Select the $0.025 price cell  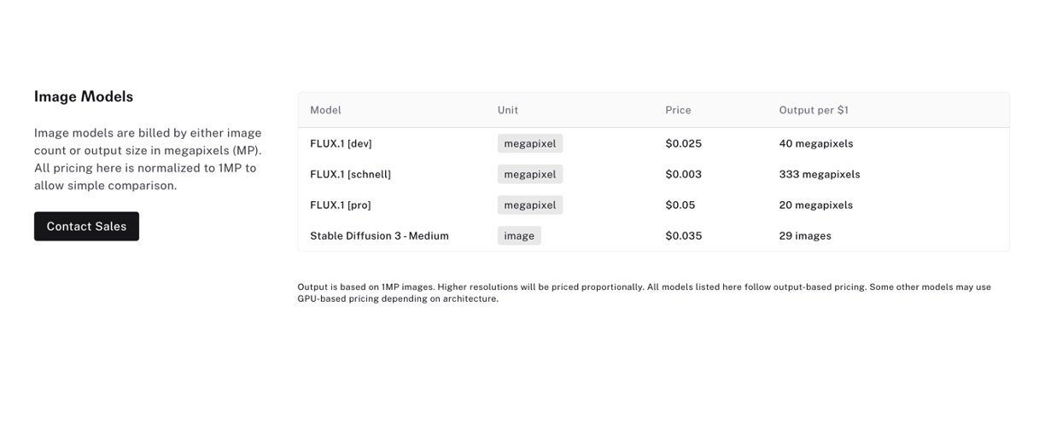pyautogui.click(x=683, y=143)
